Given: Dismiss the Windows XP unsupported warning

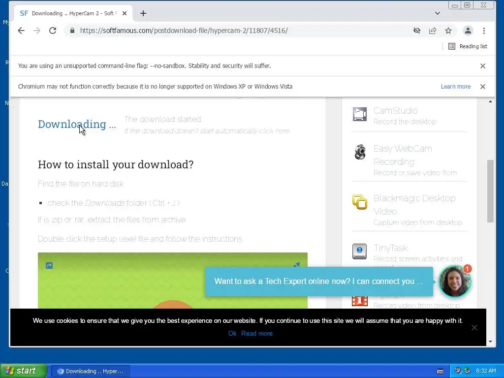Looking at the screenshot, I should pyautogui.click(x=483, y=87).
